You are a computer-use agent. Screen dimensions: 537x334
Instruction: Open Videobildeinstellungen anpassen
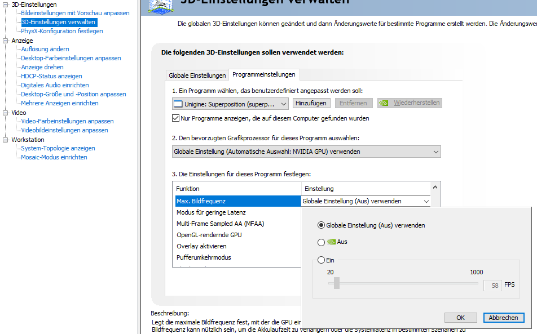click(64, 130)
